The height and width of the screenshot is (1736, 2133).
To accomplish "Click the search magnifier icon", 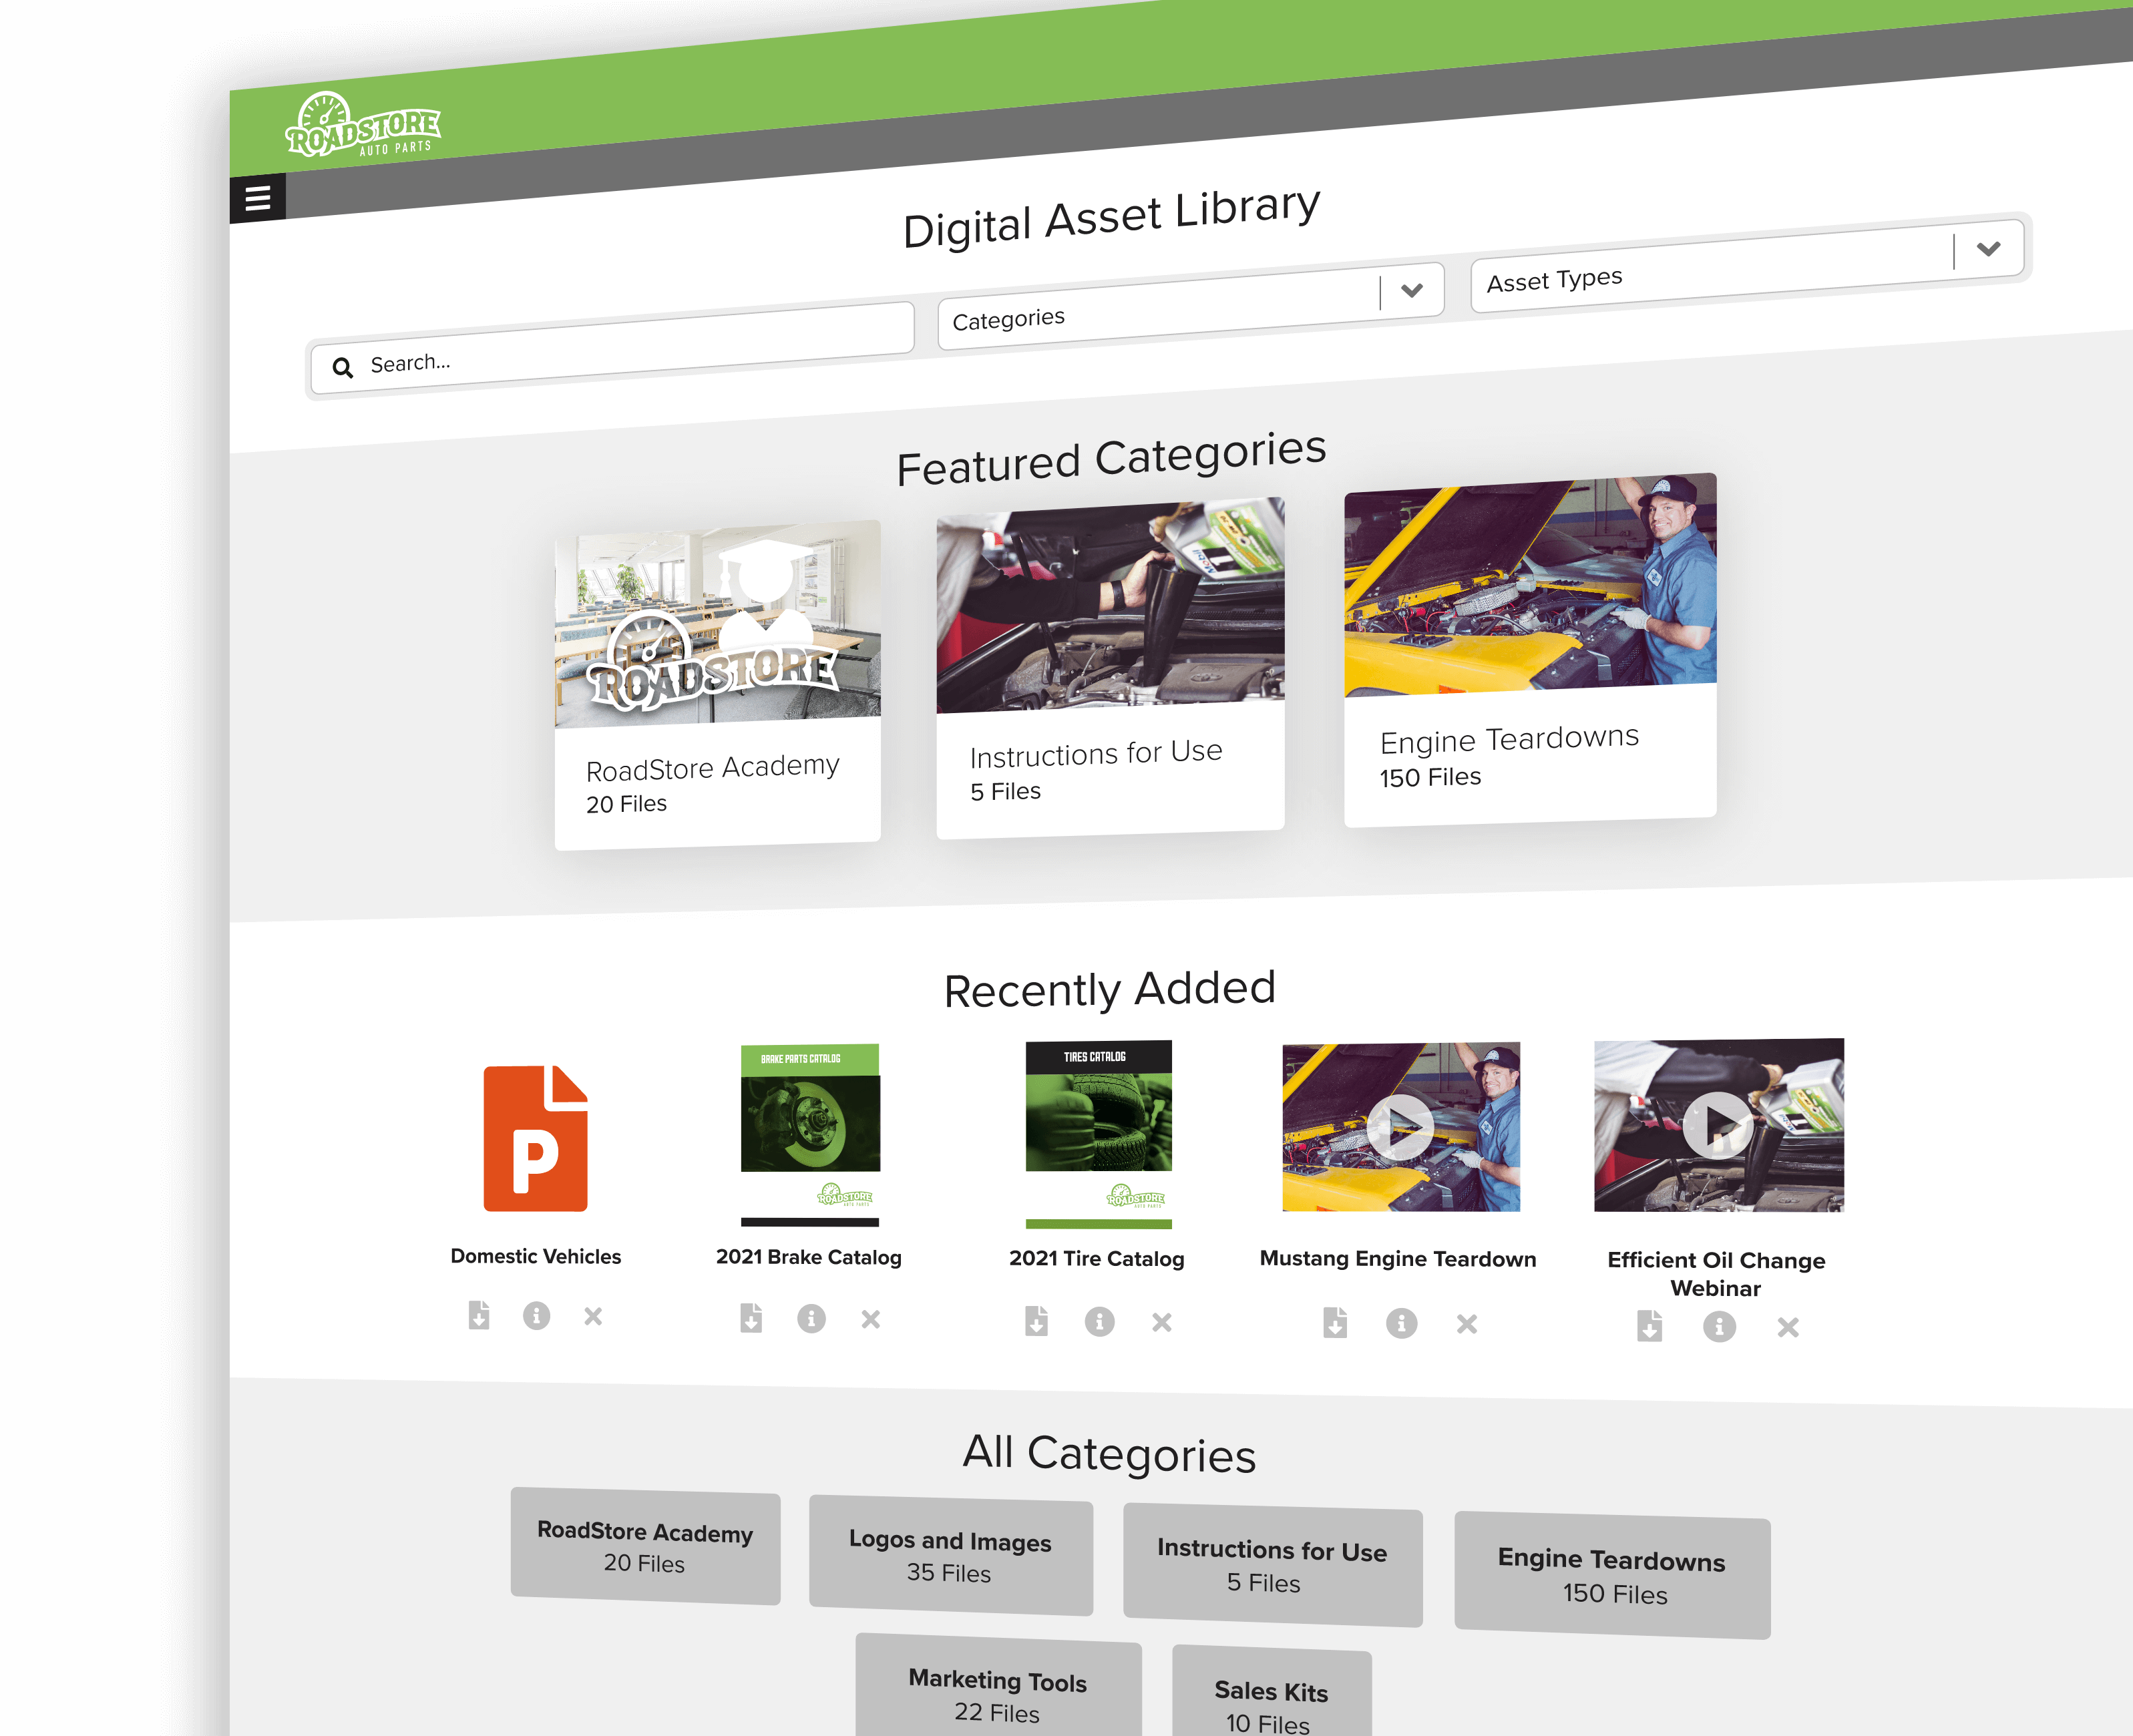I will click(x=344, y=368).
